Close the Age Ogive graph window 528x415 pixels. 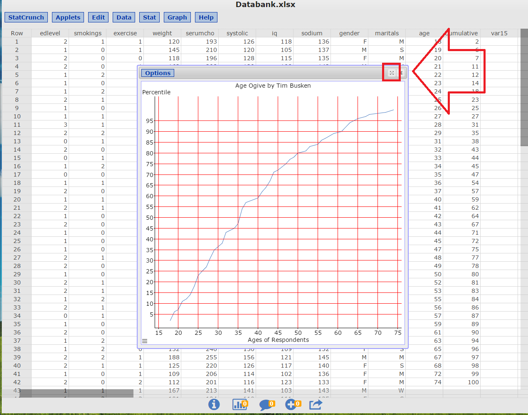click(402, 73)
